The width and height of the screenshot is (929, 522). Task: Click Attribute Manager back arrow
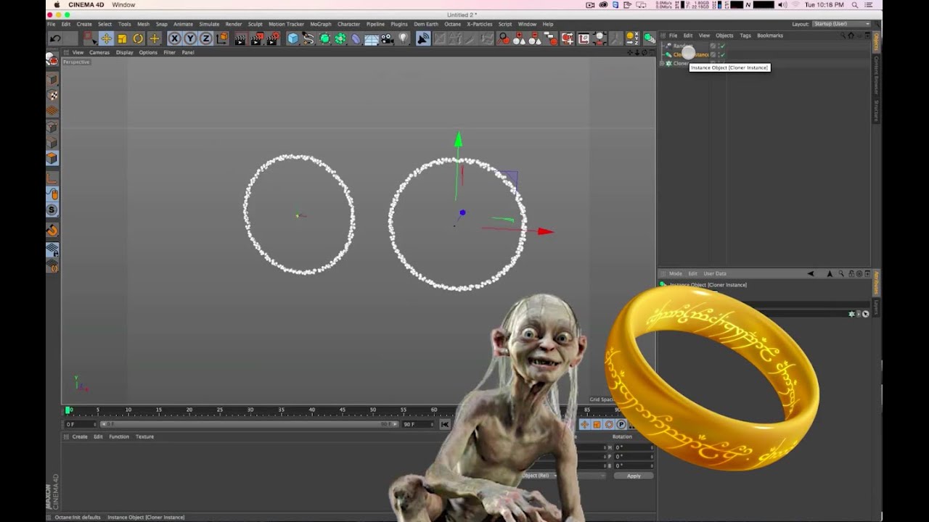coord(811,273)
